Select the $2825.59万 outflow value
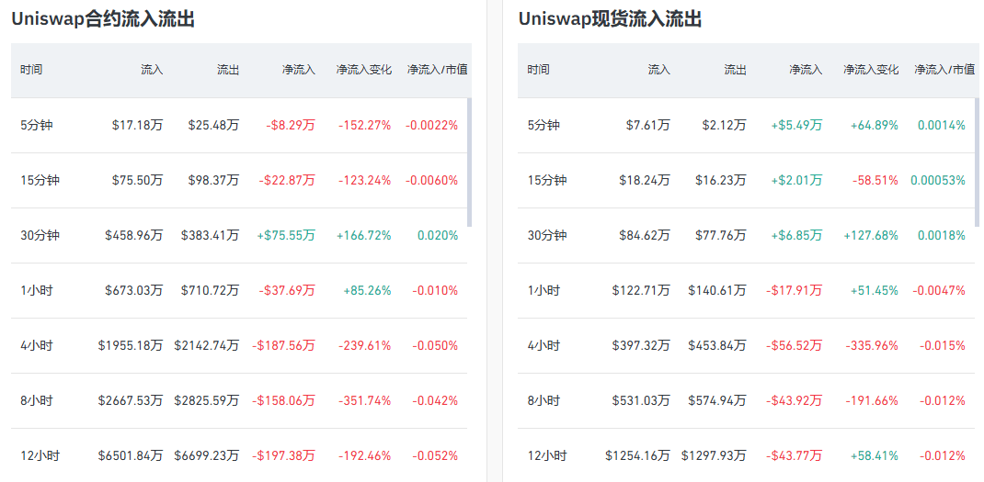The height and width of the screenshot is (482, 984). coord(207,401)
